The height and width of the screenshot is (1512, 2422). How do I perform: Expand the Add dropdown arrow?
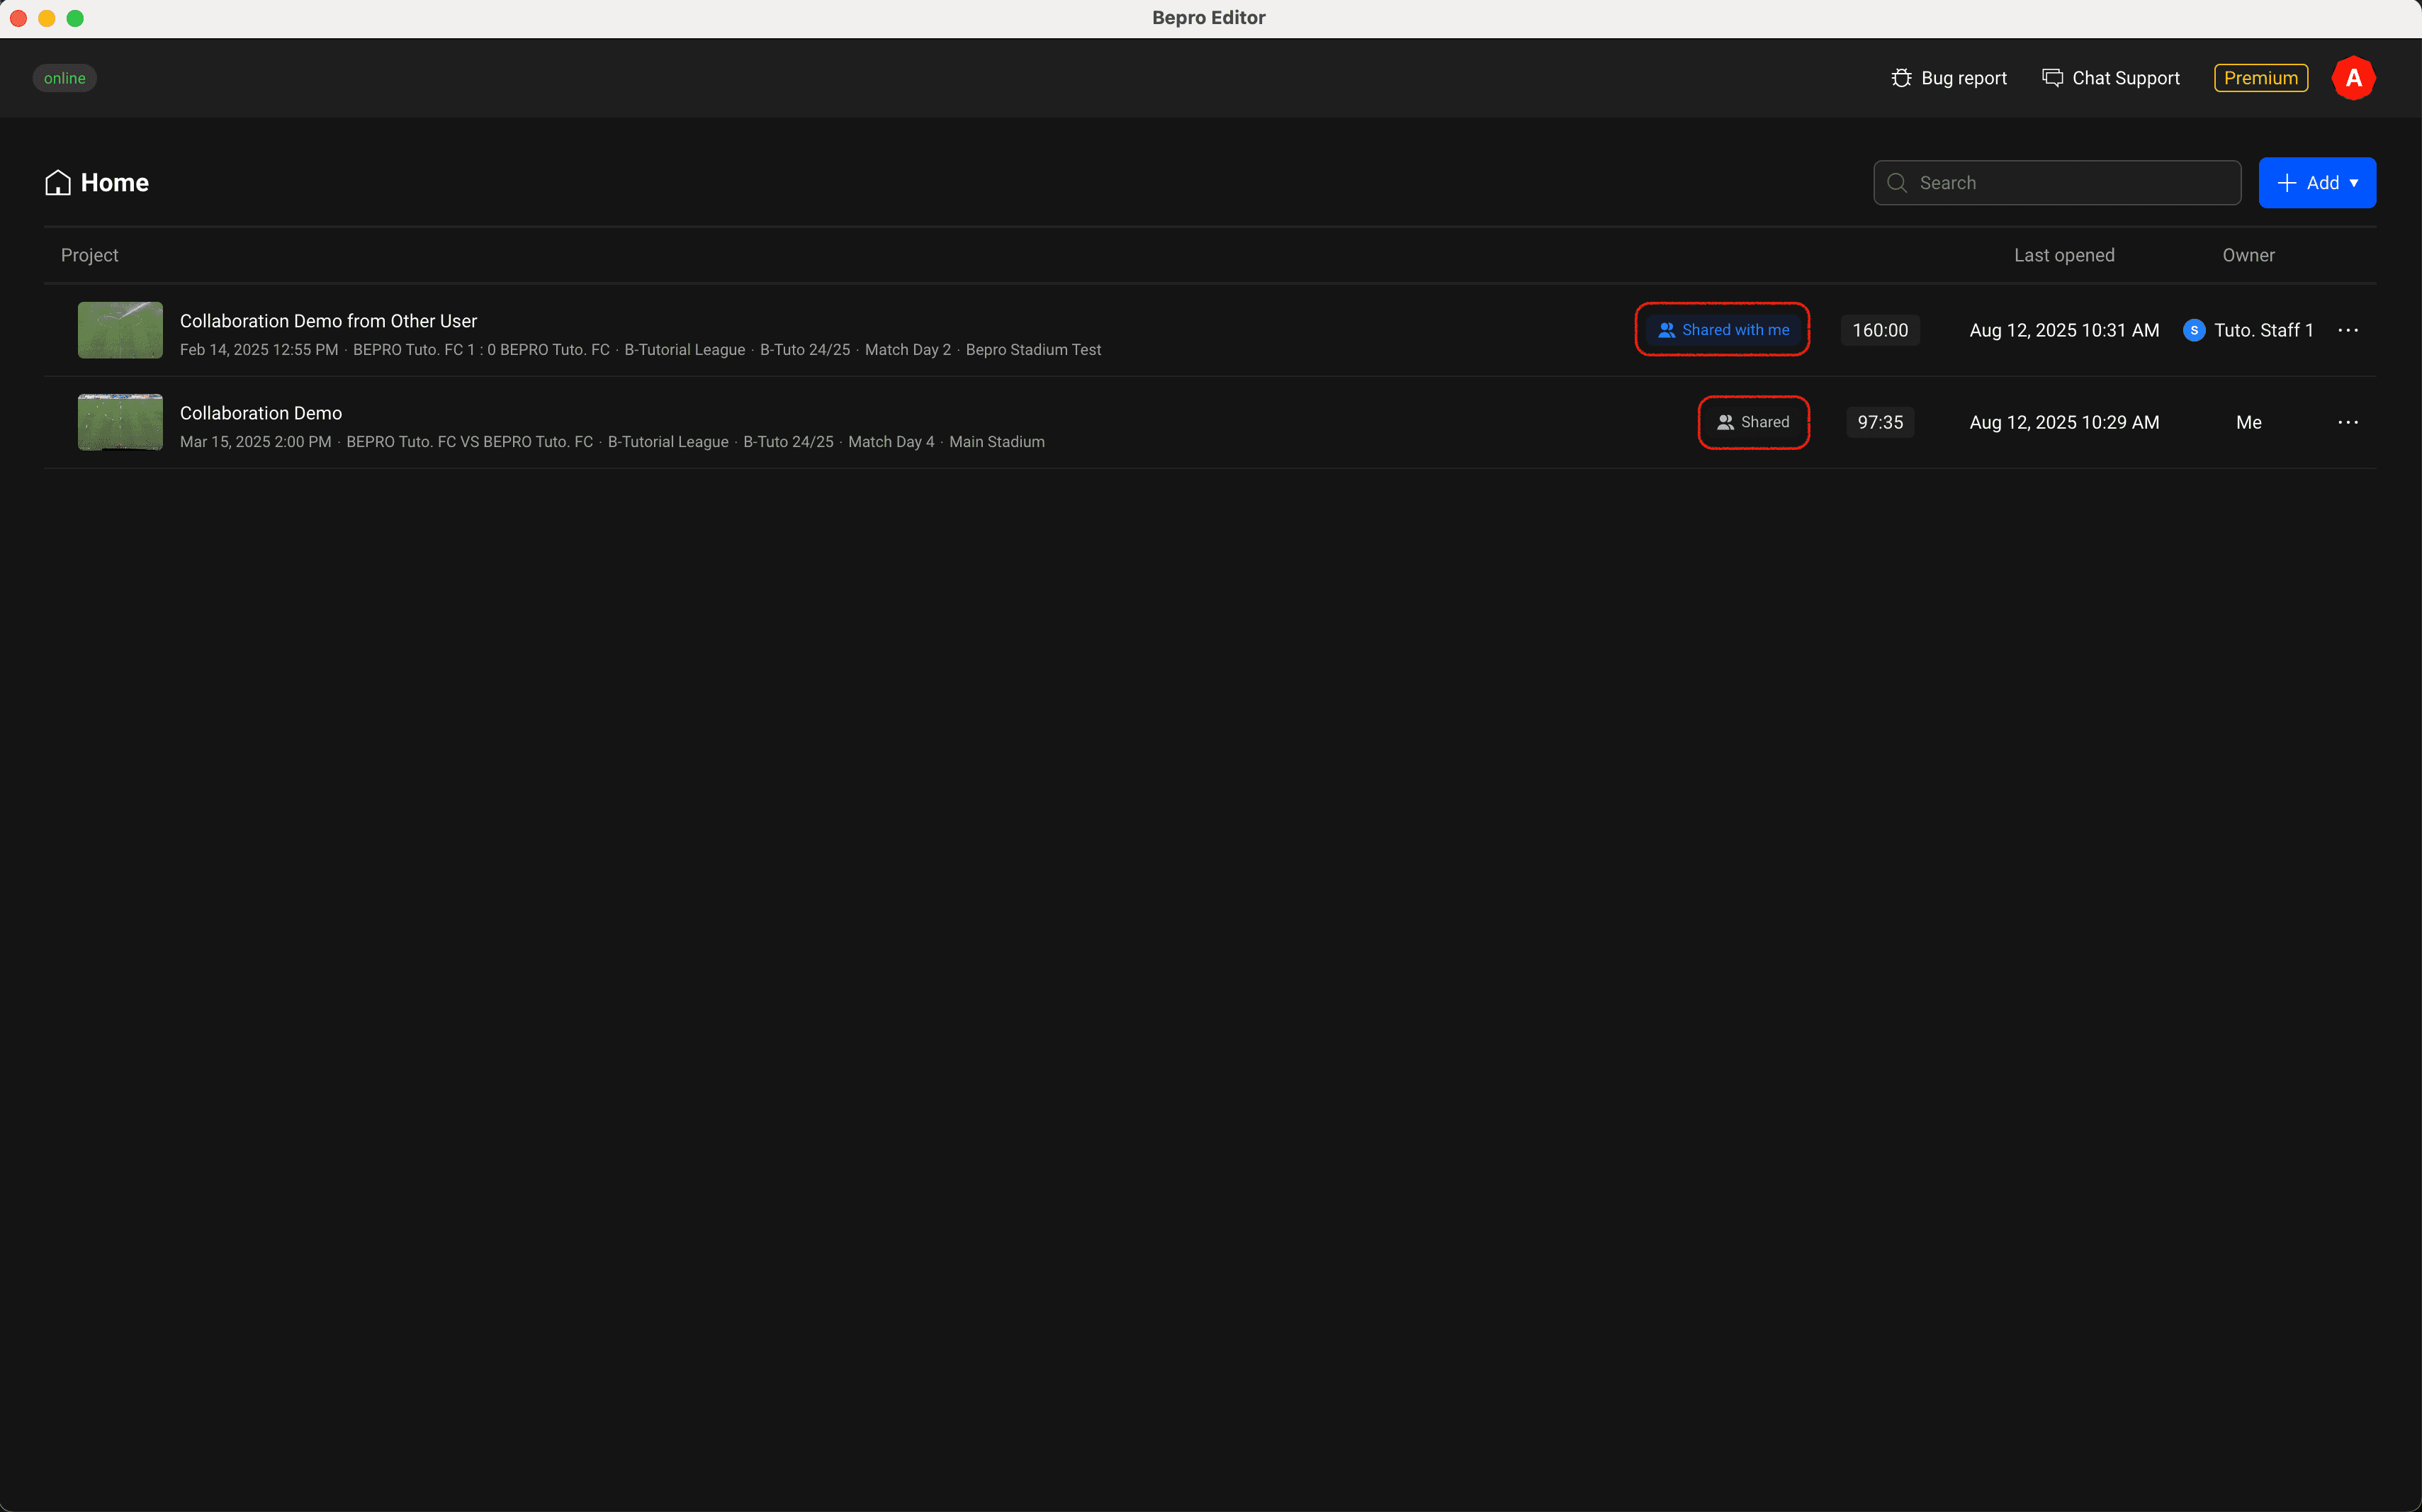(x=2354, y=183)
